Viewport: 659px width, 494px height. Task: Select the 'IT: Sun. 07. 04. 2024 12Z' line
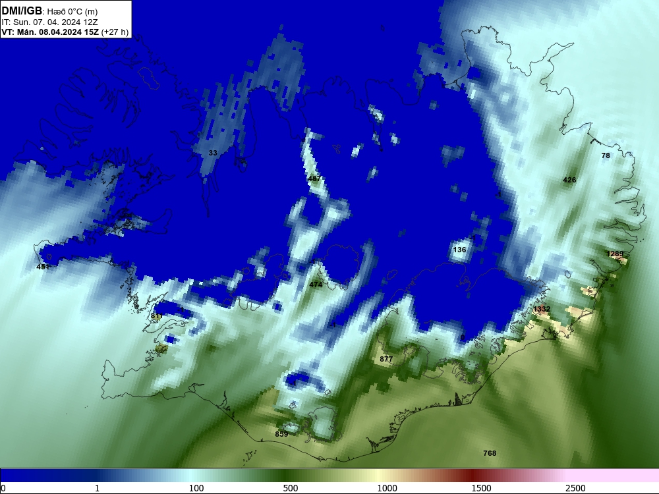[49, 22]
